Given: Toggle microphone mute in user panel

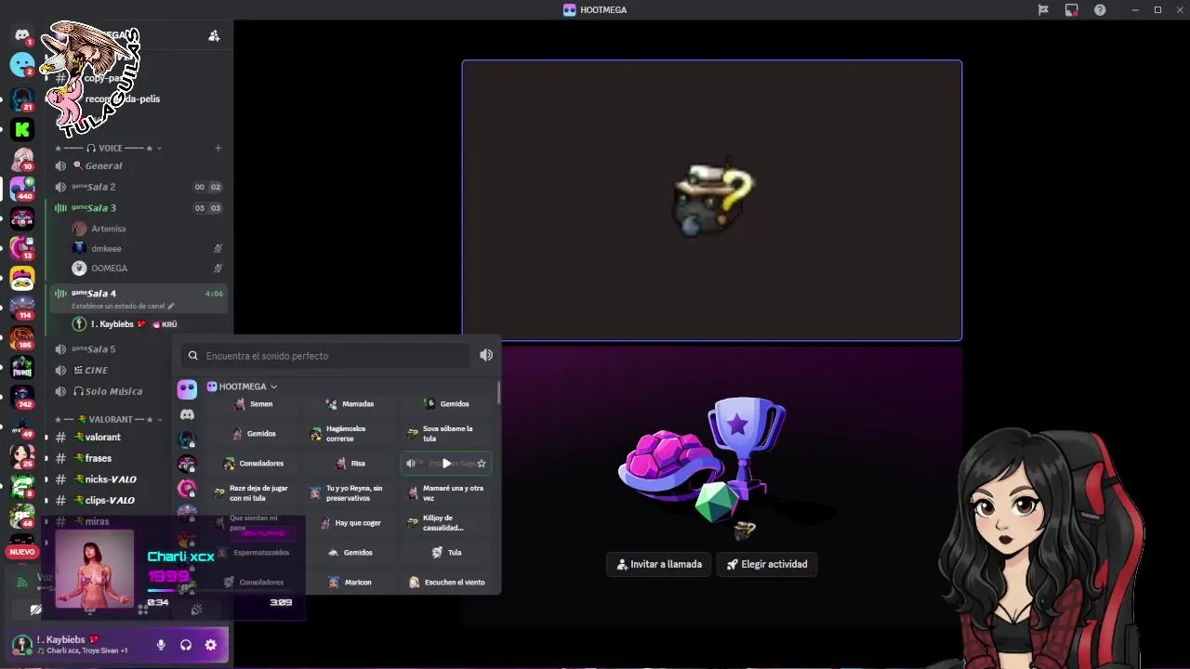Looking at the screenshot, I should tap(161, 645).
